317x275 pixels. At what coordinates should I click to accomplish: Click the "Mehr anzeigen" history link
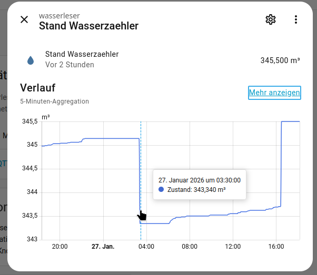tap(274, 93)
